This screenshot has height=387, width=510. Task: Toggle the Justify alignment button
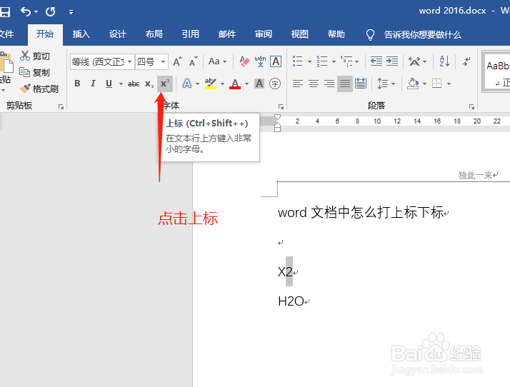[x=345, y=84]
